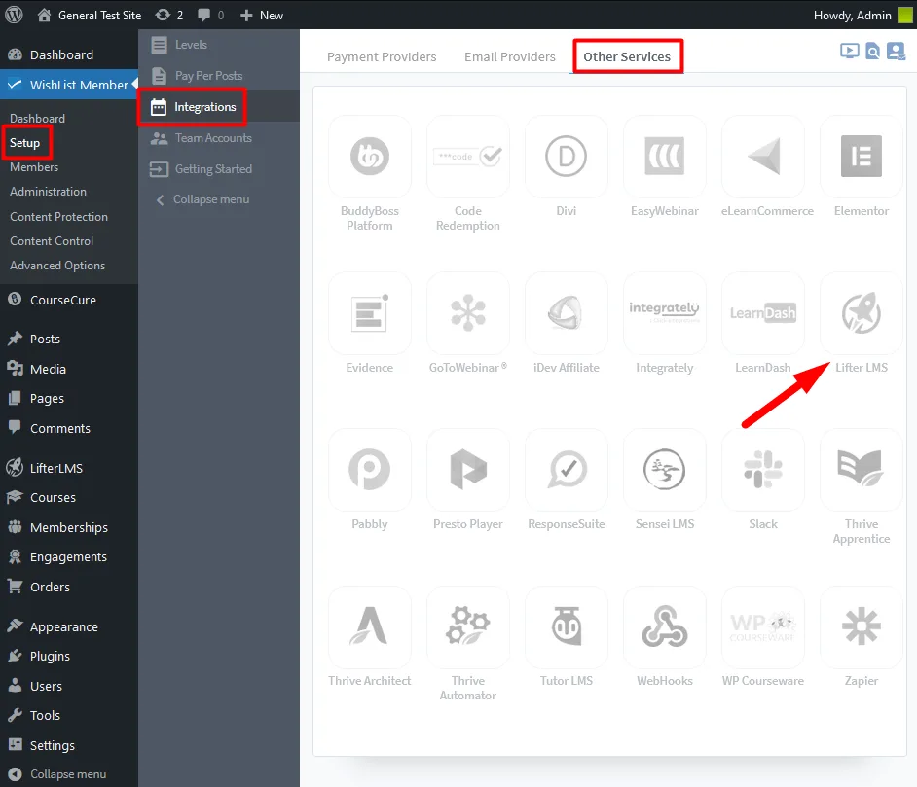Select the Zapier integration icon

click(x=861, y=626)
